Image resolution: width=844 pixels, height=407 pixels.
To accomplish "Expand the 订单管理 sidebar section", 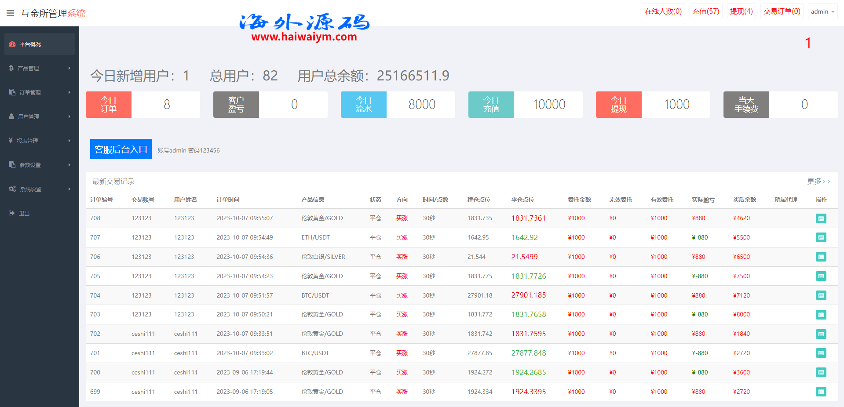I will point(39,92).
